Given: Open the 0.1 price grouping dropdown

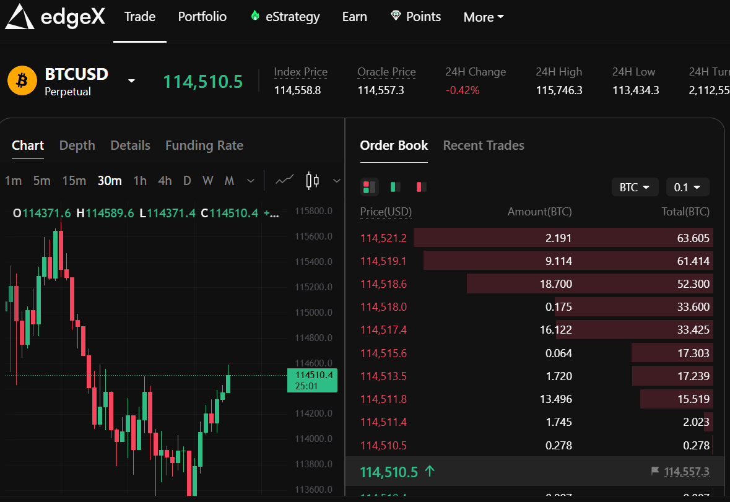Looking at the screenshot, I should point(687,186).
